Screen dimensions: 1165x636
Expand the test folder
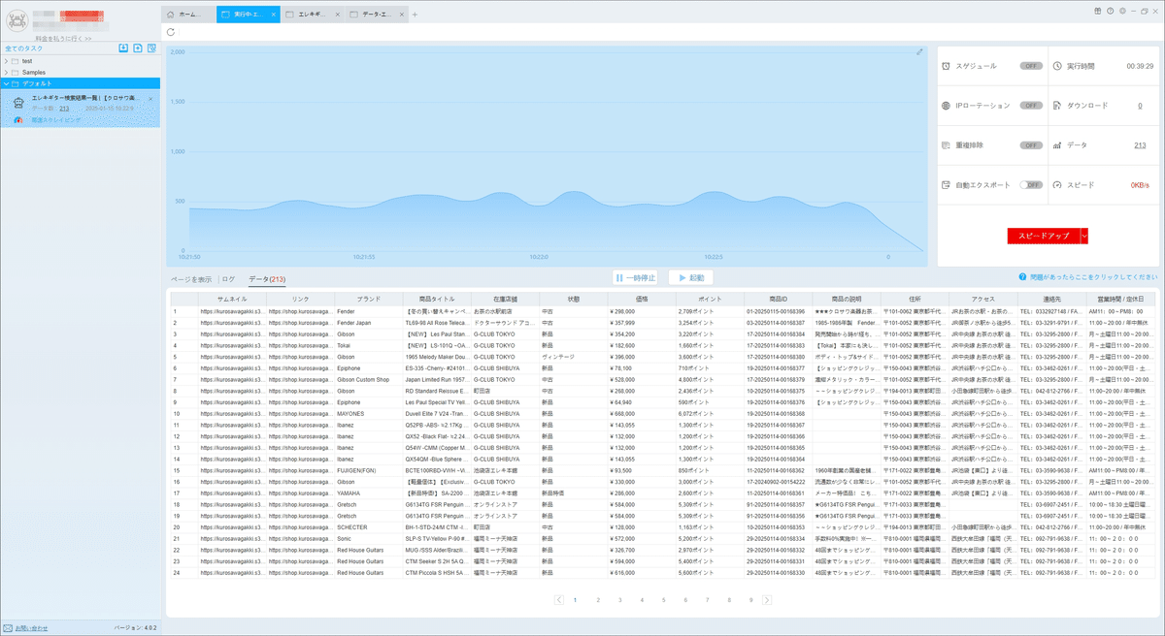pos(6,61)
